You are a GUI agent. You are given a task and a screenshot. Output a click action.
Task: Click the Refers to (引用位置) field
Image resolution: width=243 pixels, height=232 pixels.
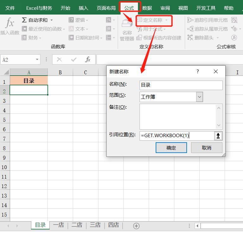(x=177, y=136)
